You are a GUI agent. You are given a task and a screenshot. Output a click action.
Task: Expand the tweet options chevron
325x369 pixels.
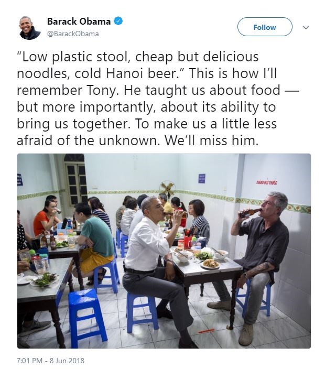306,27
